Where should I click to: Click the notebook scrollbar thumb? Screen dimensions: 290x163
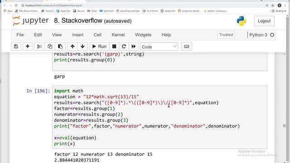(285, 126)
